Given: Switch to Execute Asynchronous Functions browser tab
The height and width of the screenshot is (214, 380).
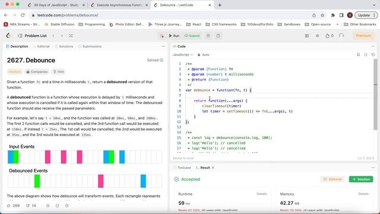Looking at the screenshot, I should point(119,5).
